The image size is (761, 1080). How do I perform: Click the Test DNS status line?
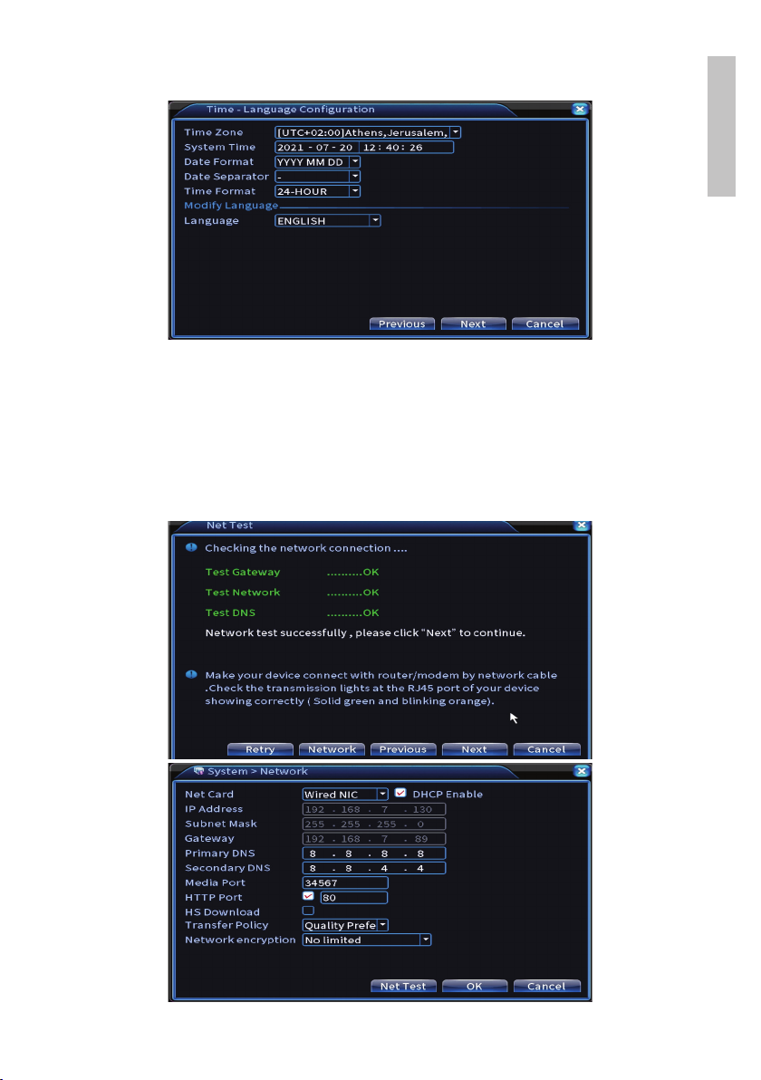click(x=292, y=612)
